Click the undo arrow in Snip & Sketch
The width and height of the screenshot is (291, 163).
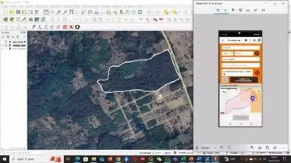point(221,147)
